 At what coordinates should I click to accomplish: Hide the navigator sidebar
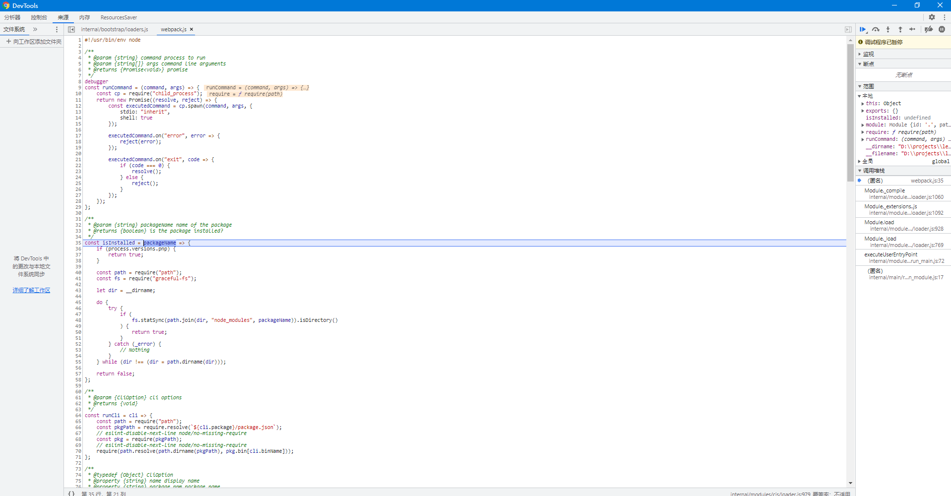point(71,30)
